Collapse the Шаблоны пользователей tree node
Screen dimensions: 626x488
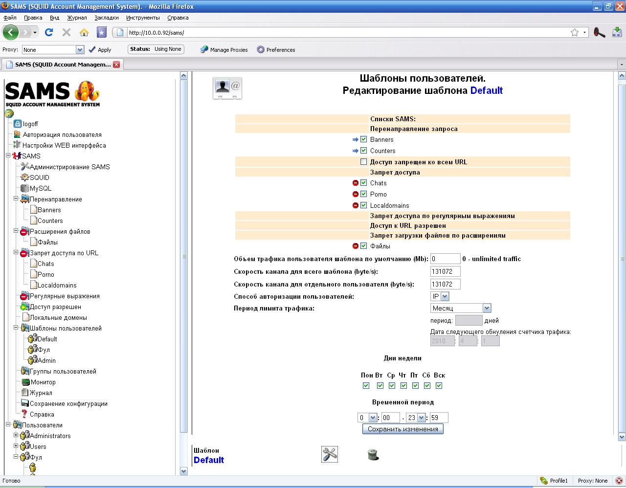tap(16, 328)
